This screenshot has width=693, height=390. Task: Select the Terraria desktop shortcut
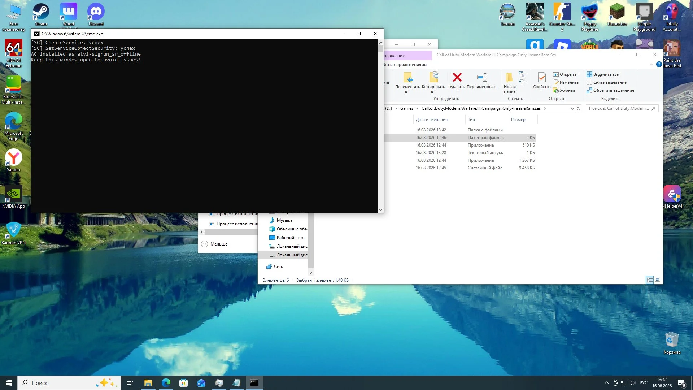tap(507, 15)
